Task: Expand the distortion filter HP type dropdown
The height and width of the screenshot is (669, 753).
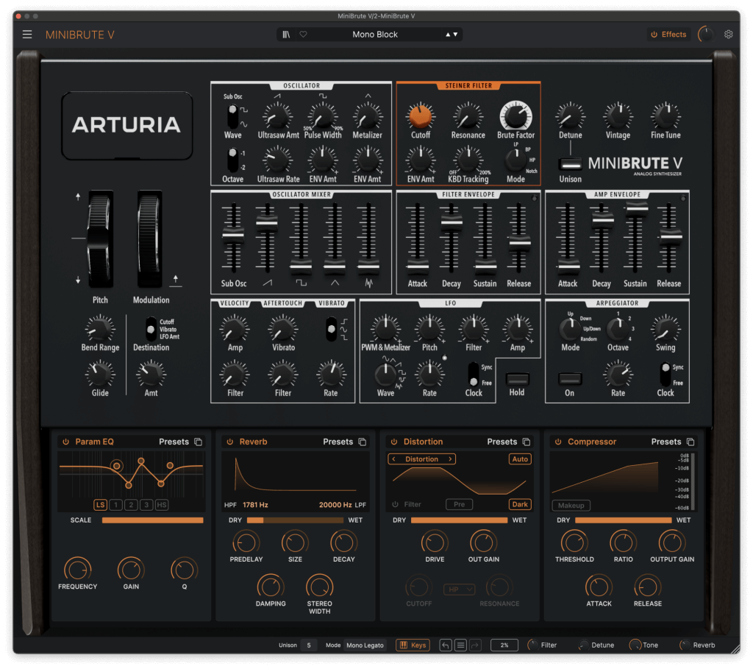Action: (460, 590)
